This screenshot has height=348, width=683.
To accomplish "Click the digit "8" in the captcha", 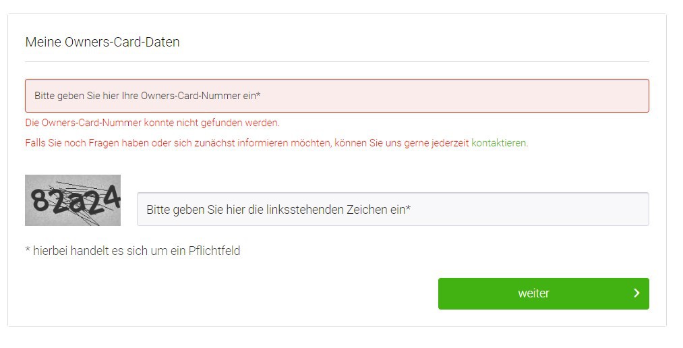I will coord(40,201).
